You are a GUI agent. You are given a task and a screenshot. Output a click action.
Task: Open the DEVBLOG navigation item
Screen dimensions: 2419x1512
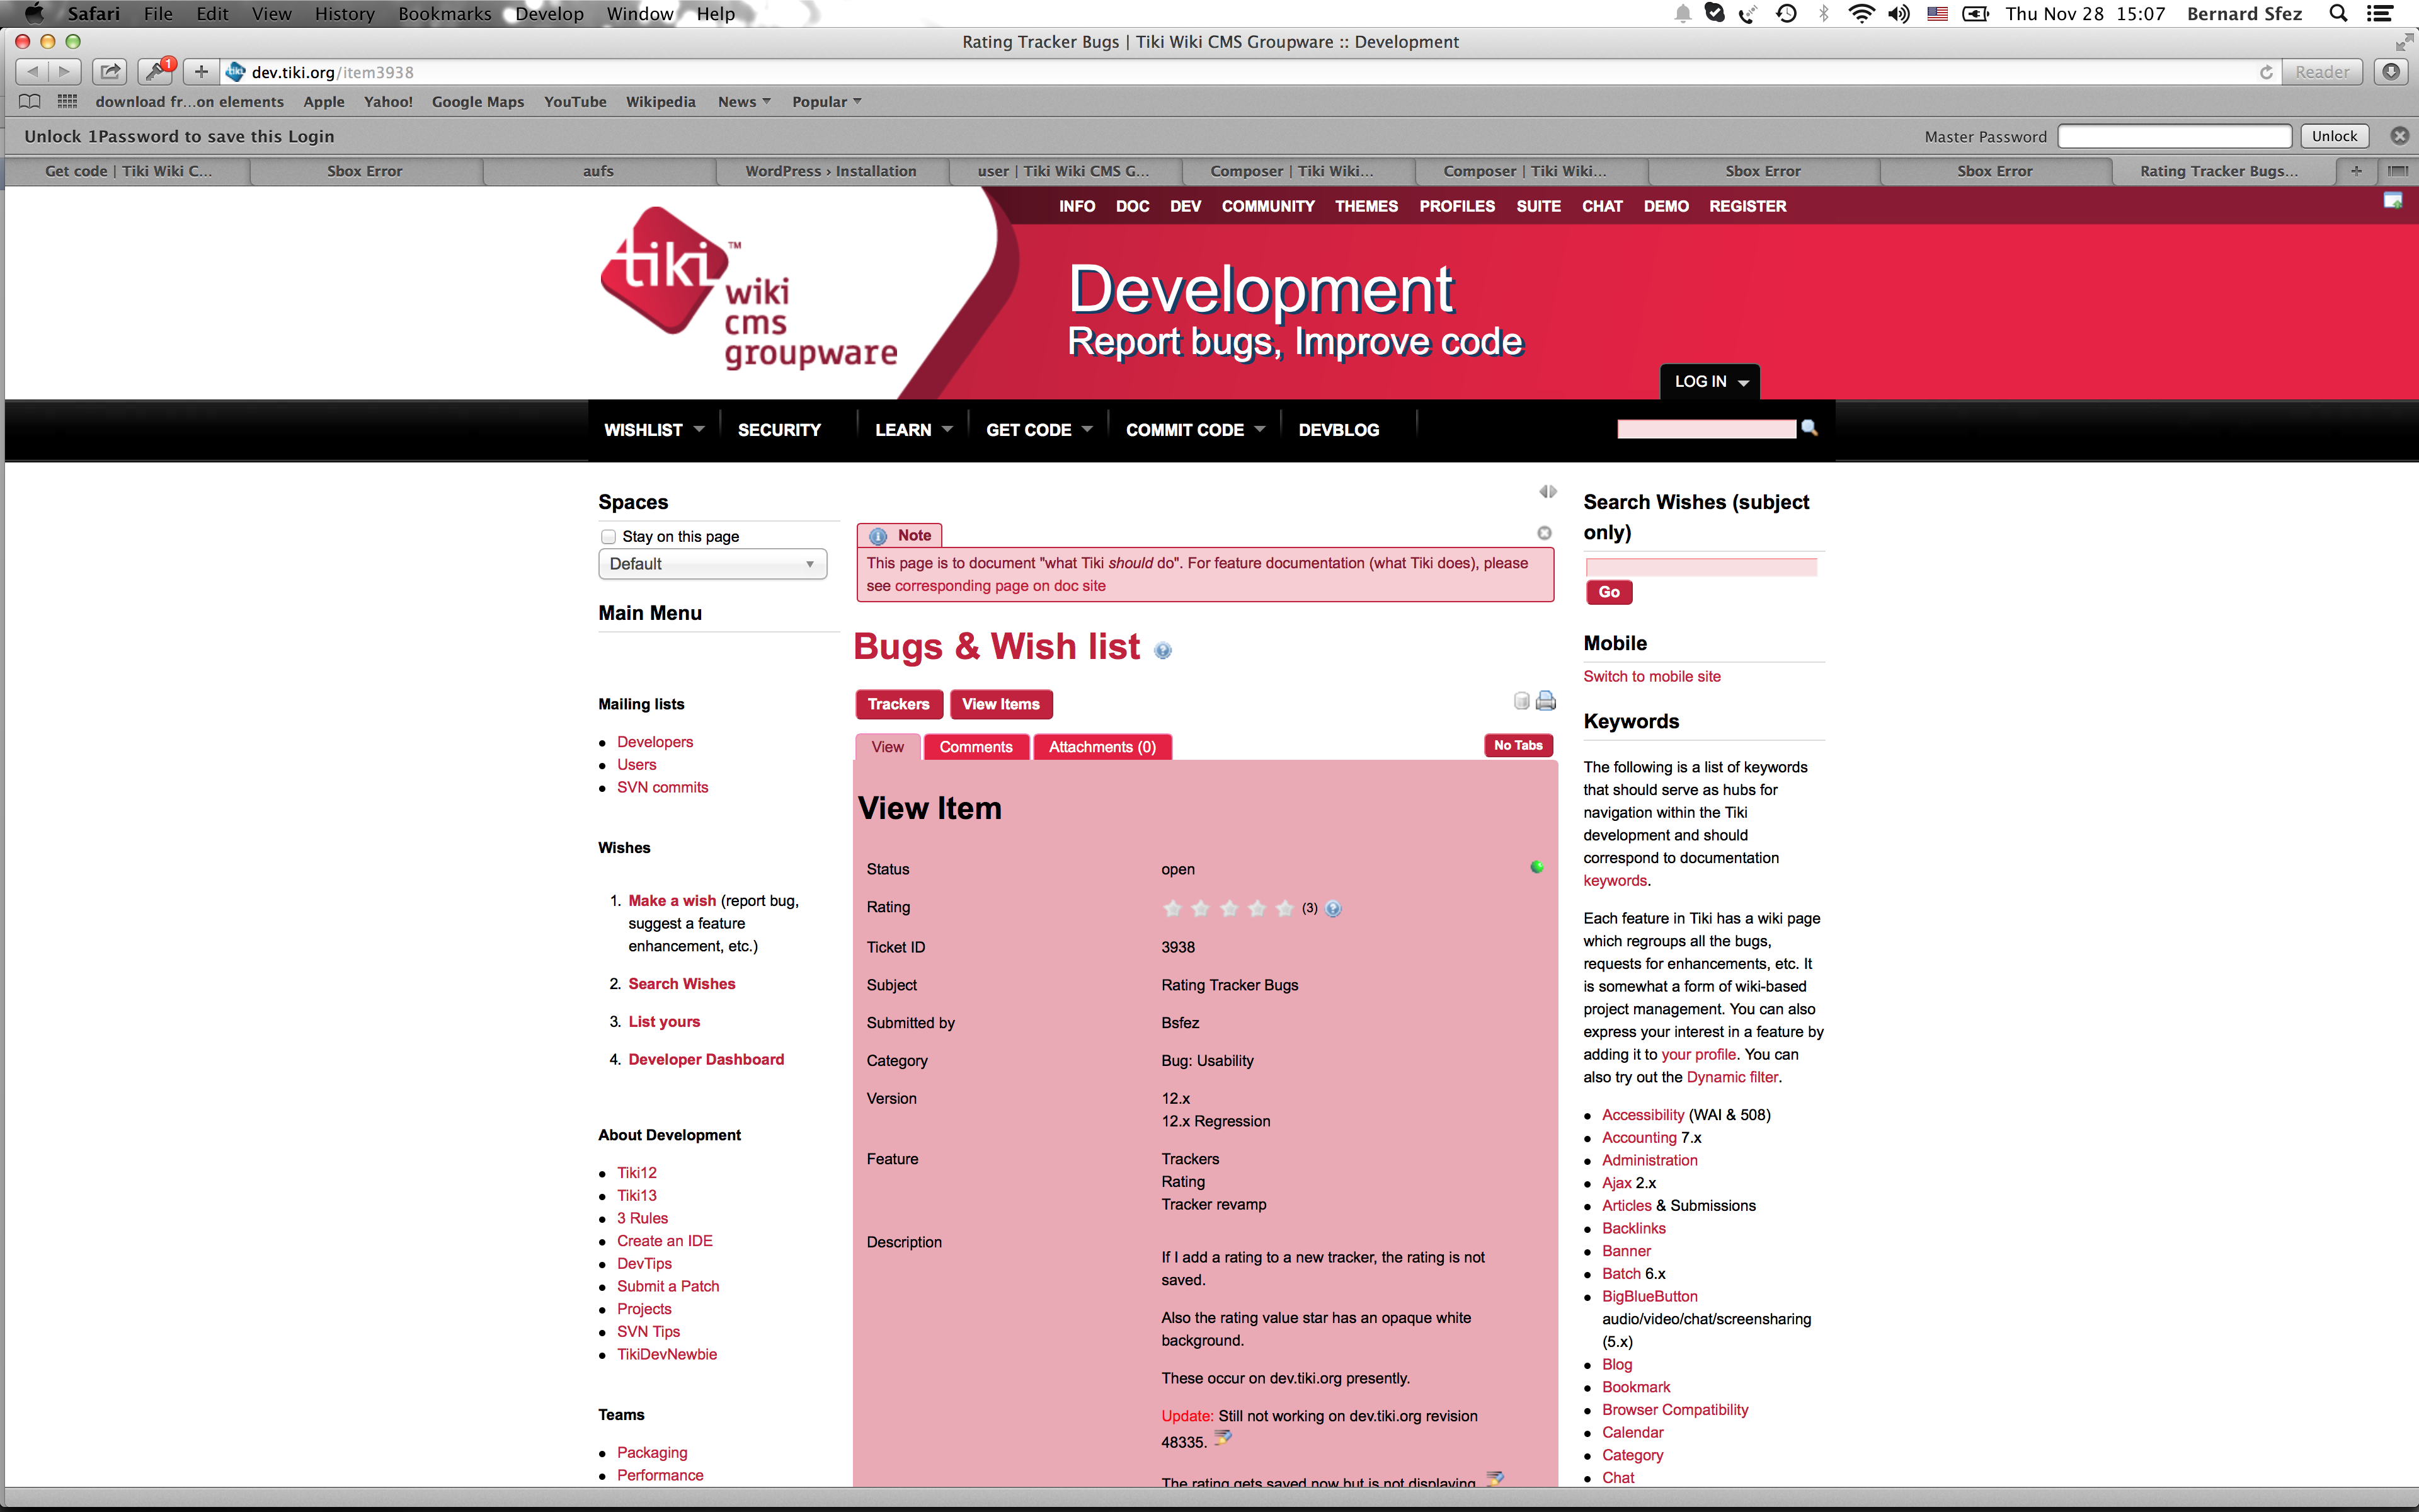1339,430
